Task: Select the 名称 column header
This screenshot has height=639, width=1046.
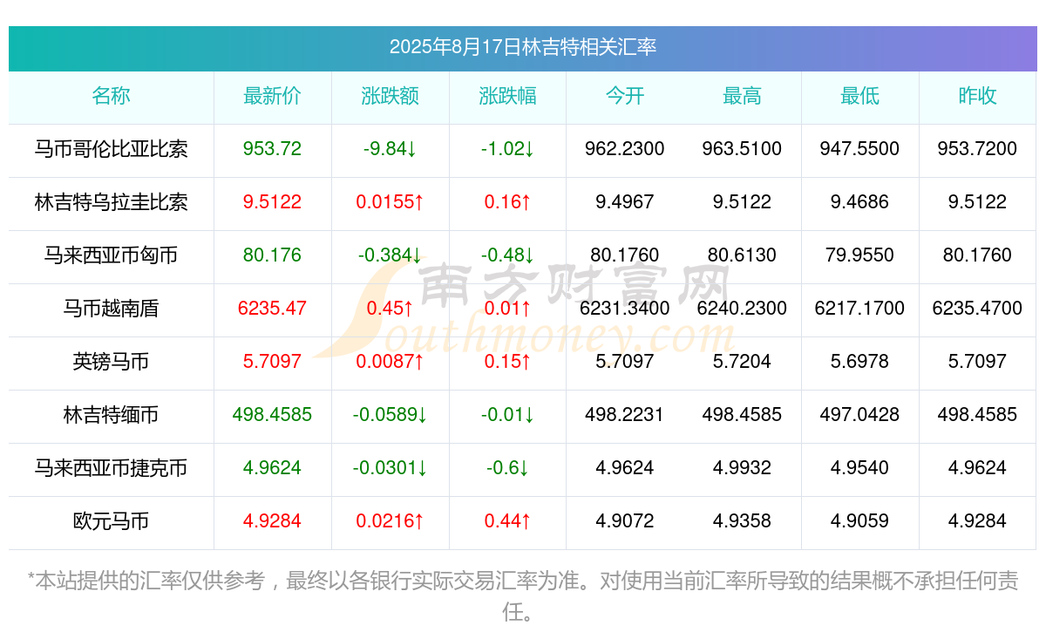Action: pos(111,96)
